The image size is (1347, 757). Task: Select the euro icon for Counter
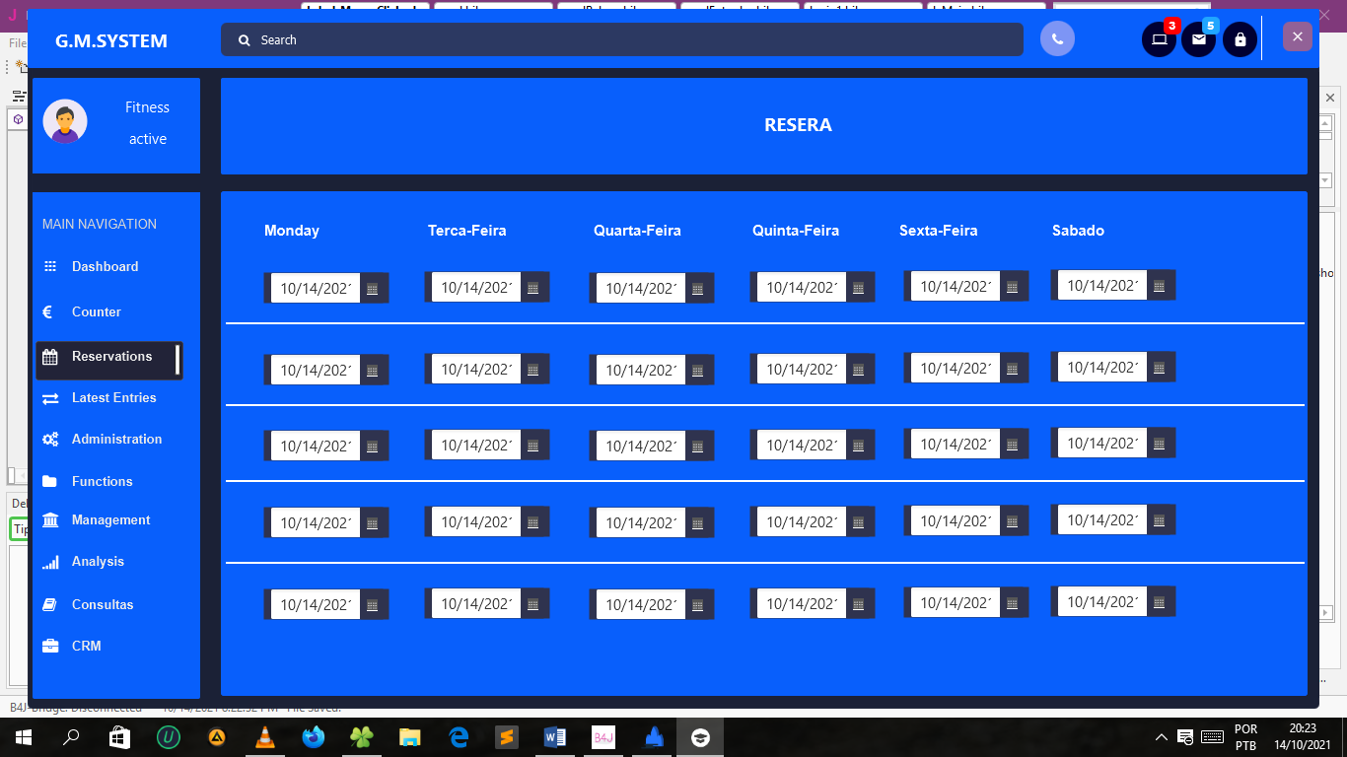tap(48, 311)
